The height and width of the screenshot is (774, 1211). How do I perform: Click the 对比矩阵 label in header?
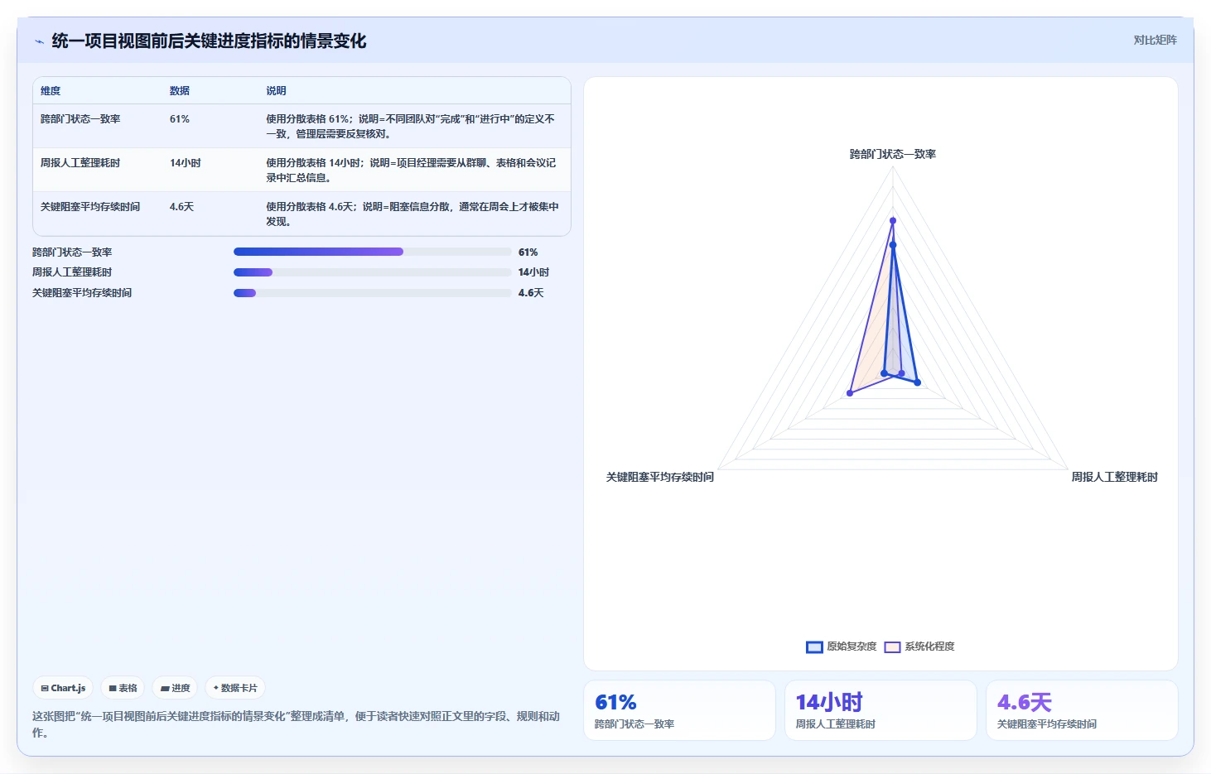(1155, 40)
